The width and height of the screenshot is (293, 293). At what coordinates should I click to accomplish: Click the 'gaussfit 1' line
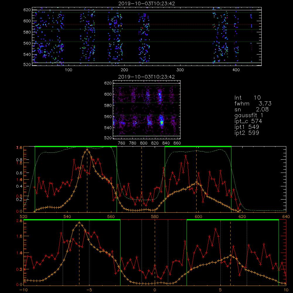tap(249, 115)
